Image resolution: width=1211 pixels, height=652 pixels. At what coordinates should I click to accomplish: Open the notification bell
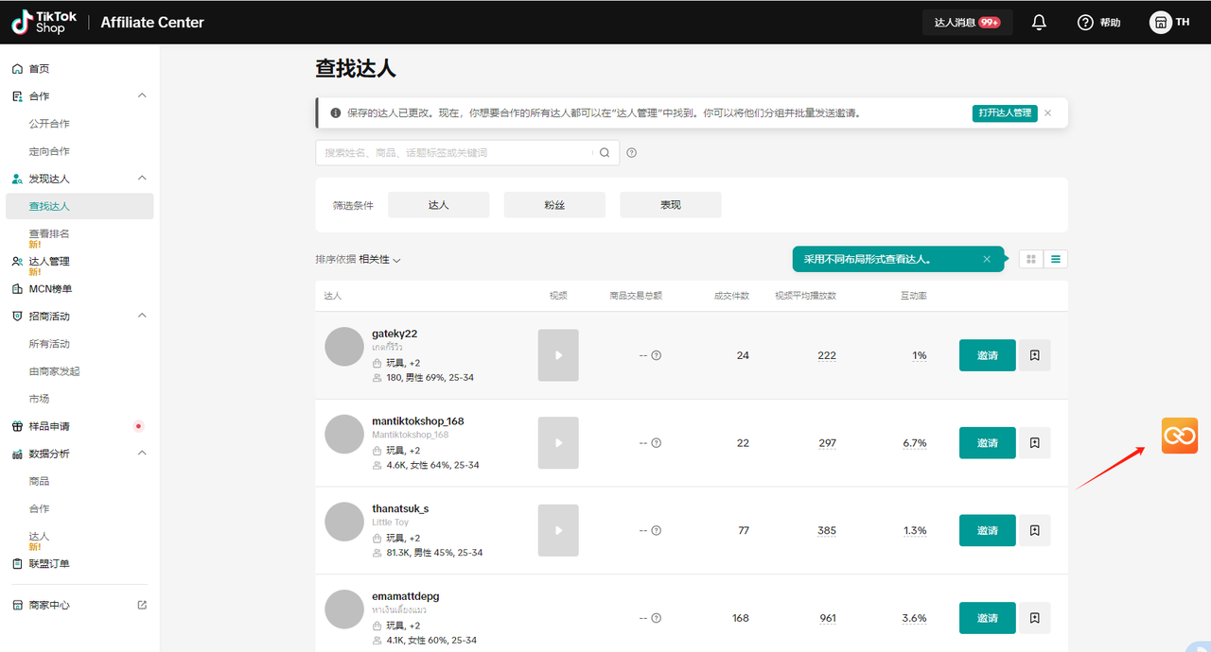coord(1039,23)
